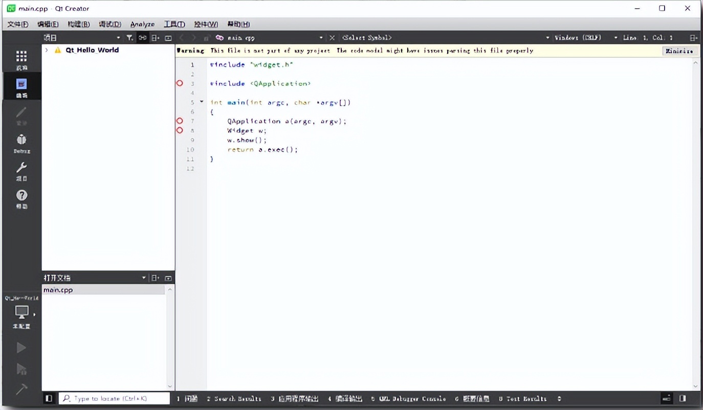Expand the Qt_Hello_World project tree

coord(47,50)
